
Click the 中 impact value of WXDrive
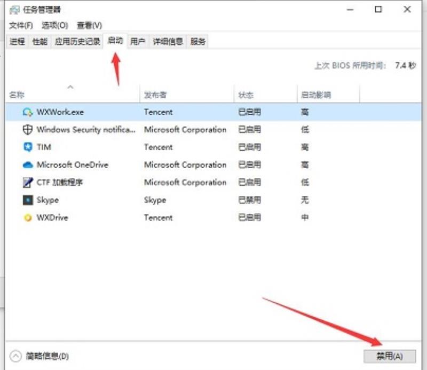(x=305, y=217)
